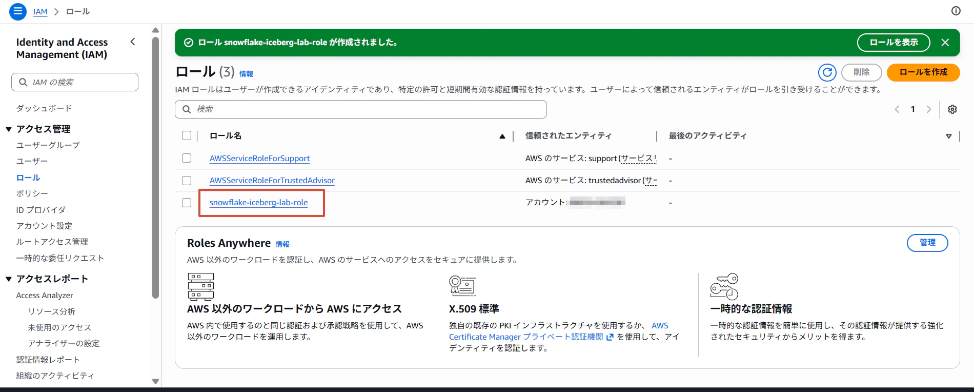The width and height of the screenshot is (974, 392).
Task: Open ルートアクセス管理 in the sidebar
Action: click(x=52, y=242)
